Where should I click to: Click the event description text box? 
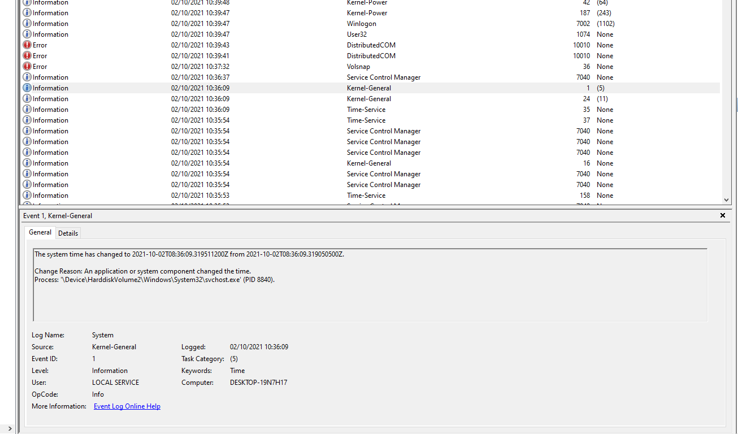coord(370,285)
